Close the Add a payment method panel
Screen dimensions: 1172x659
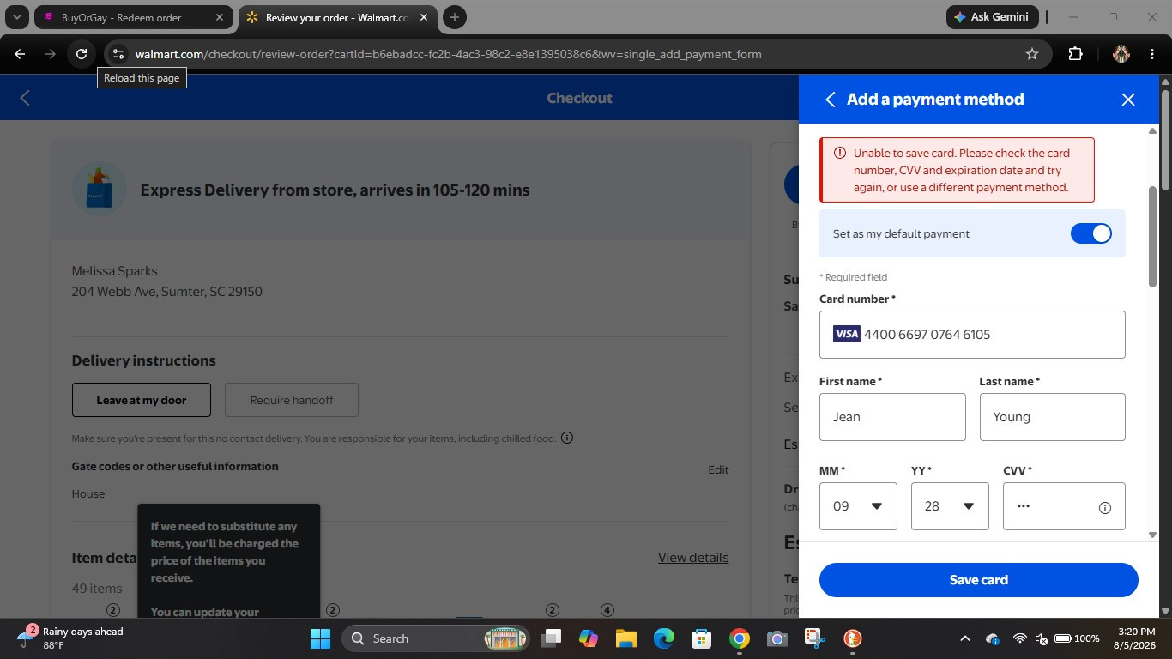(1128, 100)
